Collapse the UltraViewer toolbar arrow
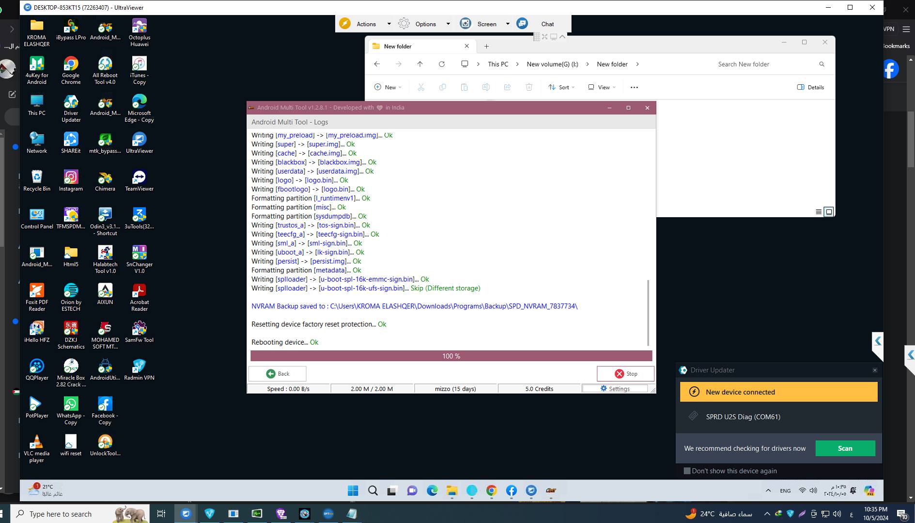This screenshot has height=523, width=915. [x=562, y=36]
